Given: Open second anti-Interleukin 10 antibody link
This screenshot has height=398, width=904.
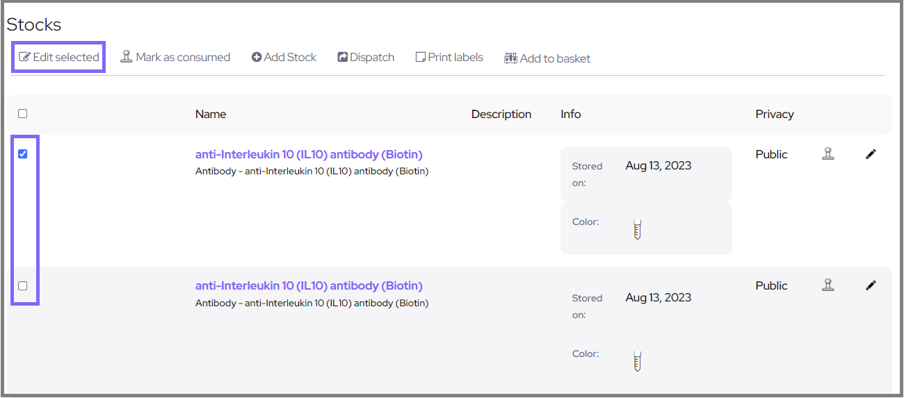Looking at the screenshot, I should pyautogui.click(x=309, y=285).
